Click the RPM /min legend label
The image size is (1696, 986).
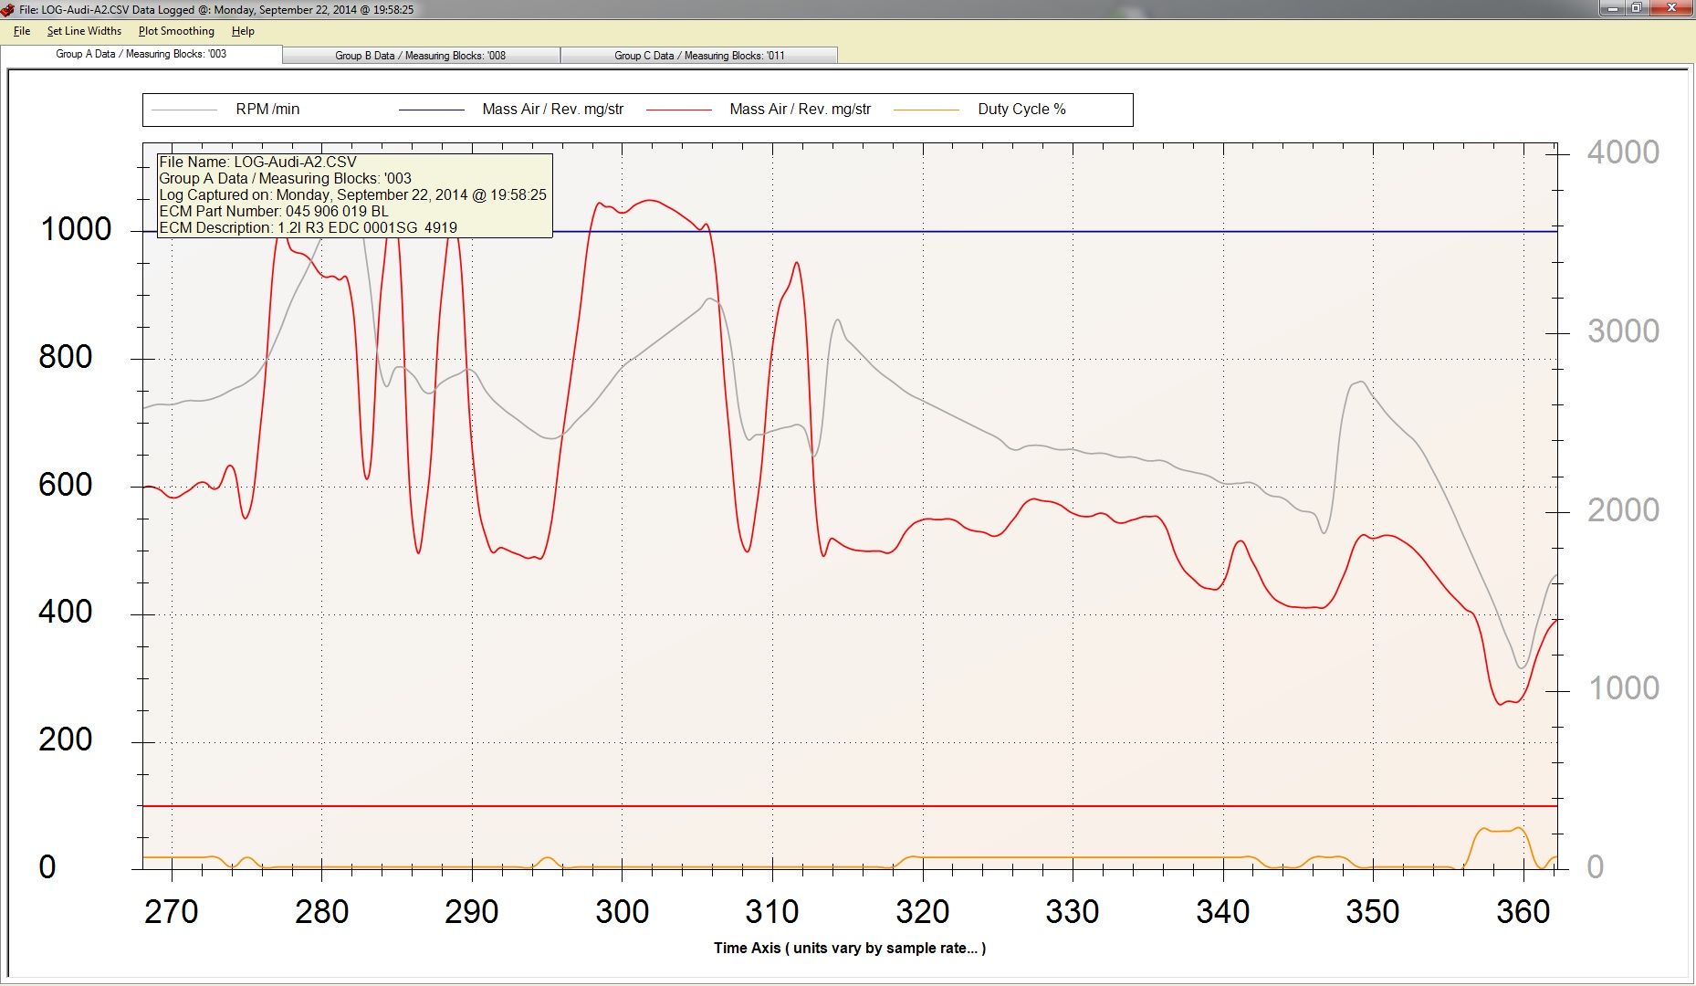(267, 110)
